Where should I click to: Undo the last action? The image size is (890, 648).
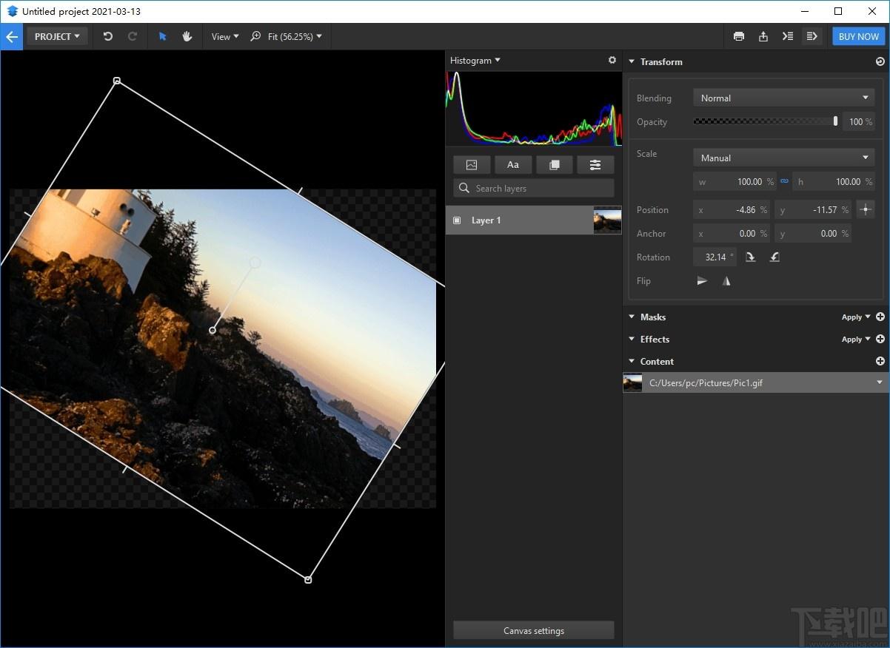[108, 36]
